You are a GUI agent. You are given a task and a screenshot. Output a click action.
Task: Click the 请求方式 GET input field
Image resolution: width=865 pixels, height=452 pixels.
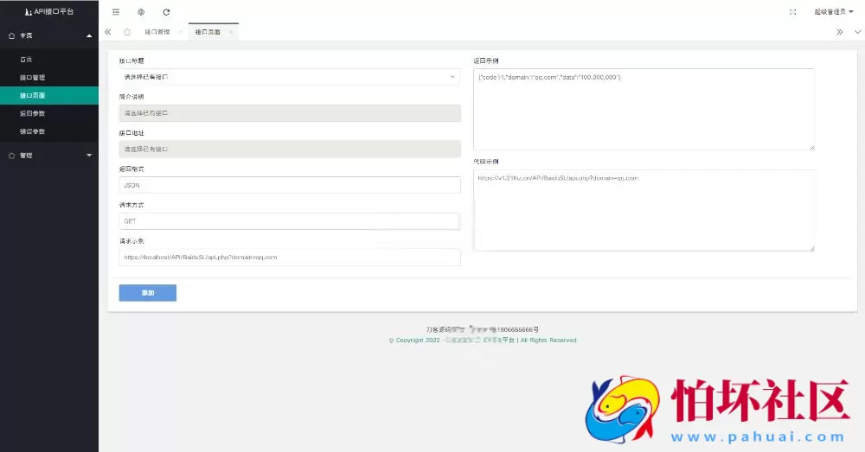(x=289, y=221)
